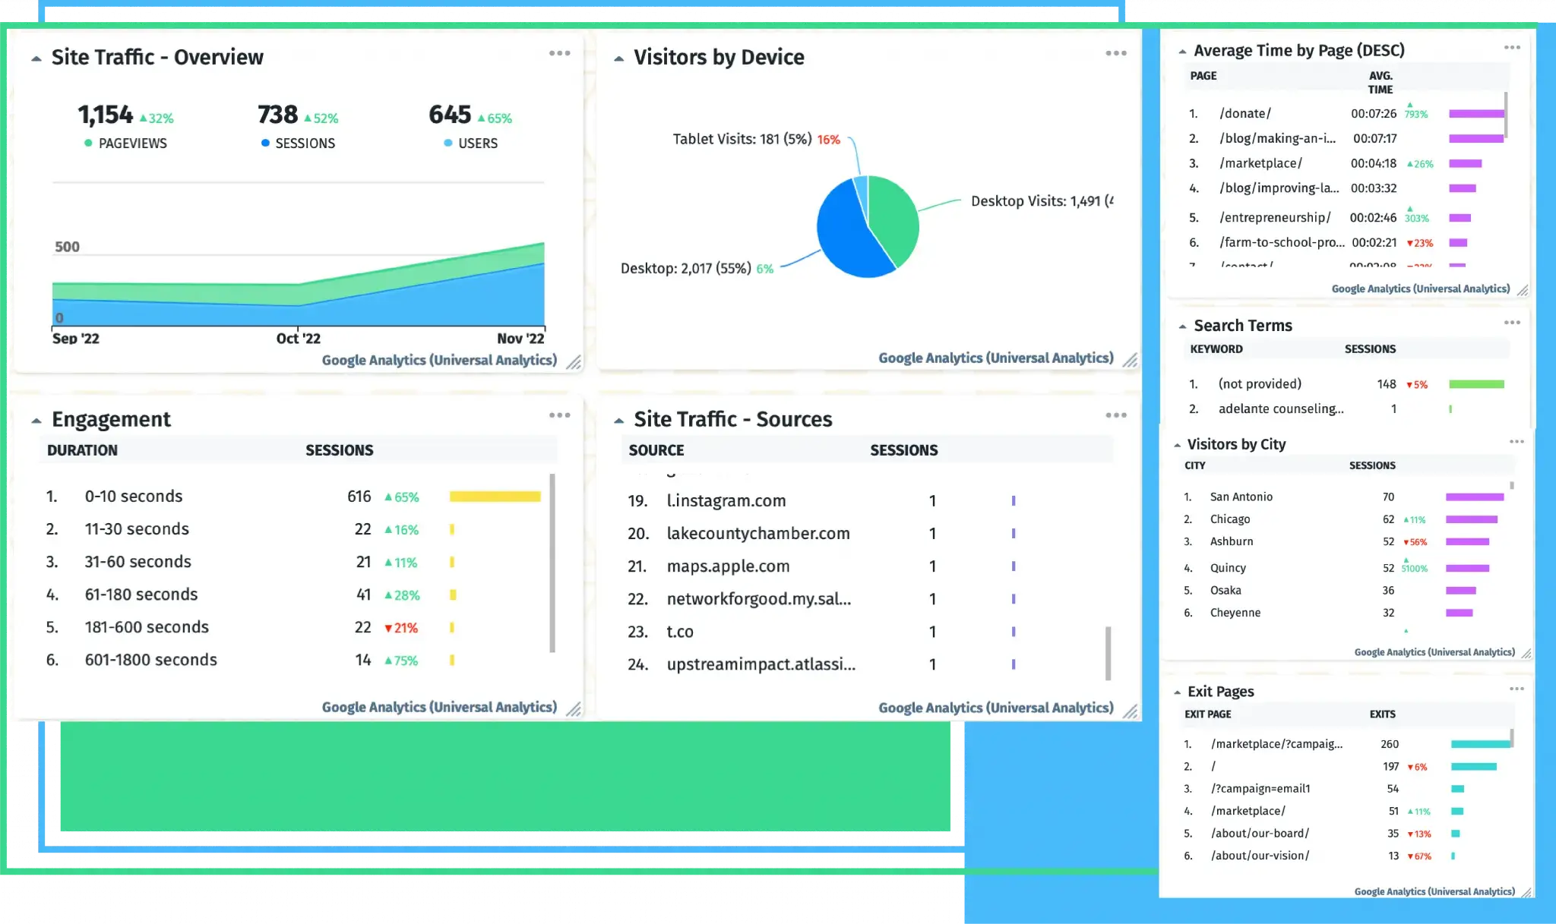The width and height of the screenshot is (1556, 924).
Task: Click the Engagement table vertical scrollbar
Action: click(552, 563)
